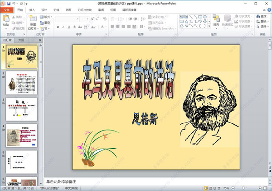Click the Cut button
Image resolution: width=272 pixels, height=191 pixels.
(x=17, y=17)
